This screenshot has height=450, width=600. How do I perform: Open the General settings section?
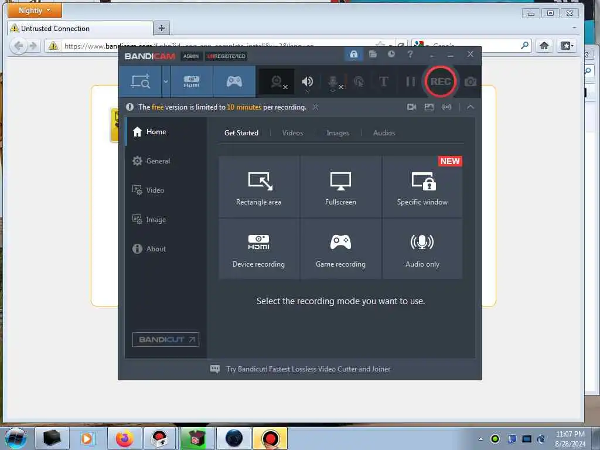point(166,161)
